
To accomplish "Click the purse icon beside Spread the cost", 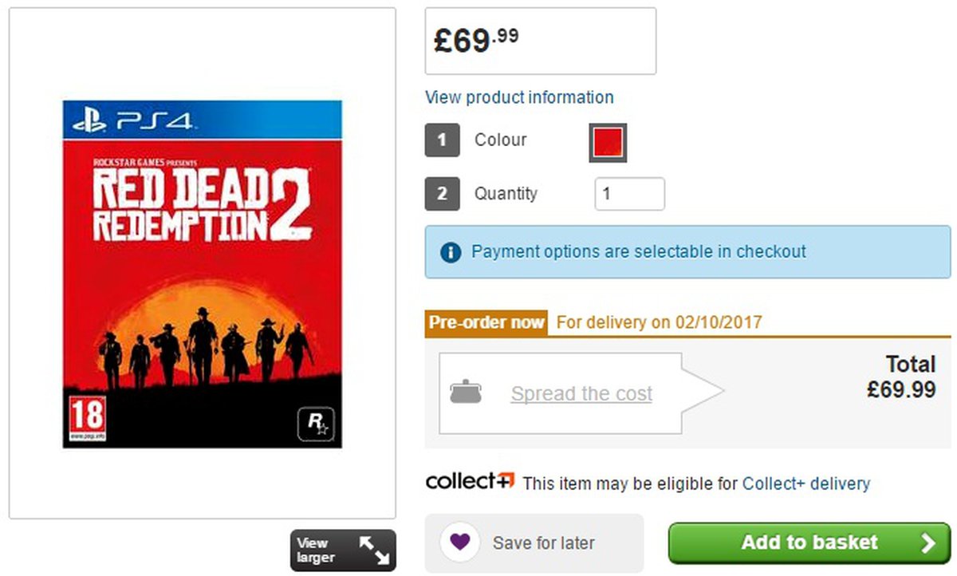I will 466,393.
